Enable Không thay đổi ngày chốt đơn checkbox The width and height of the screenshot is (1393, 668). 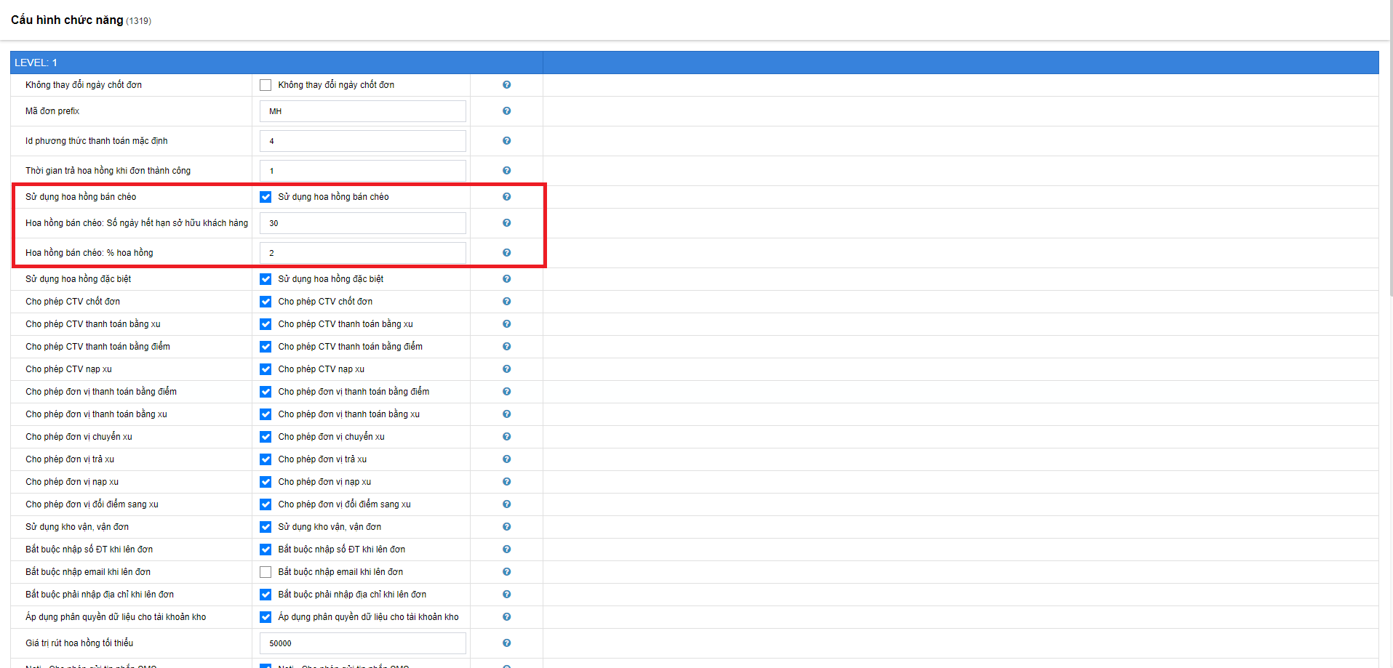point(266,85)
